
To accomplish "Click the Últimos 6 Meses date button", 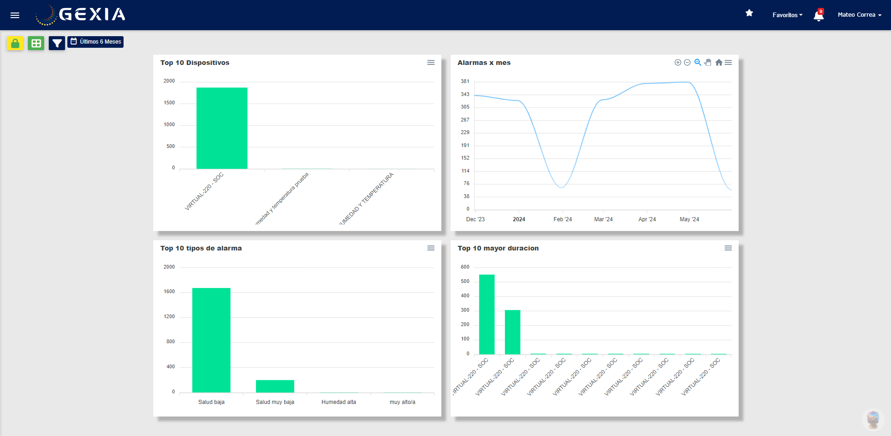I will tap(95, 41).
